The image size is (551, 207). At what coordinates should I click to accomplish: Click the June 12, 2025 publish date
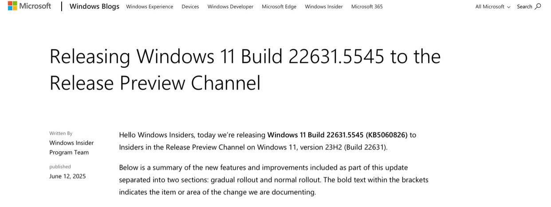tap(67, 176)
